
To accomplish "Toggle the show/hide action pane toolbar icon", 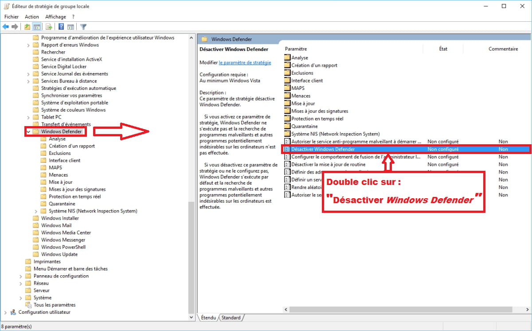I will pyautogui.click(x=71, y=27).
